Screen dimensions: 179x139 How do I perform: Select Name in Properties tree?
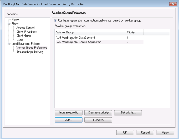(15, 20)
